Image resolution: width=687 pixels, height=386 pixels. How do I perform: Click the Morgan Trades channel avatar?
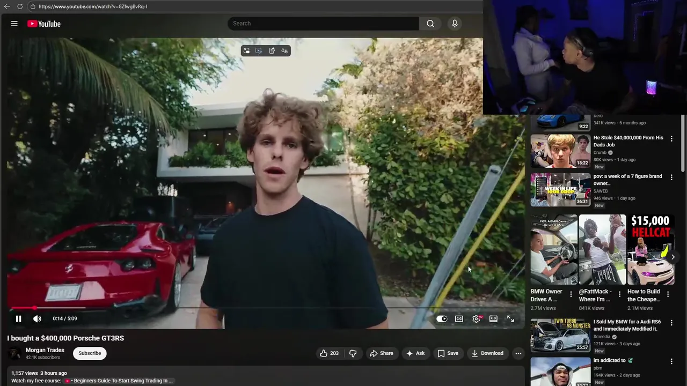pos(14,353)
